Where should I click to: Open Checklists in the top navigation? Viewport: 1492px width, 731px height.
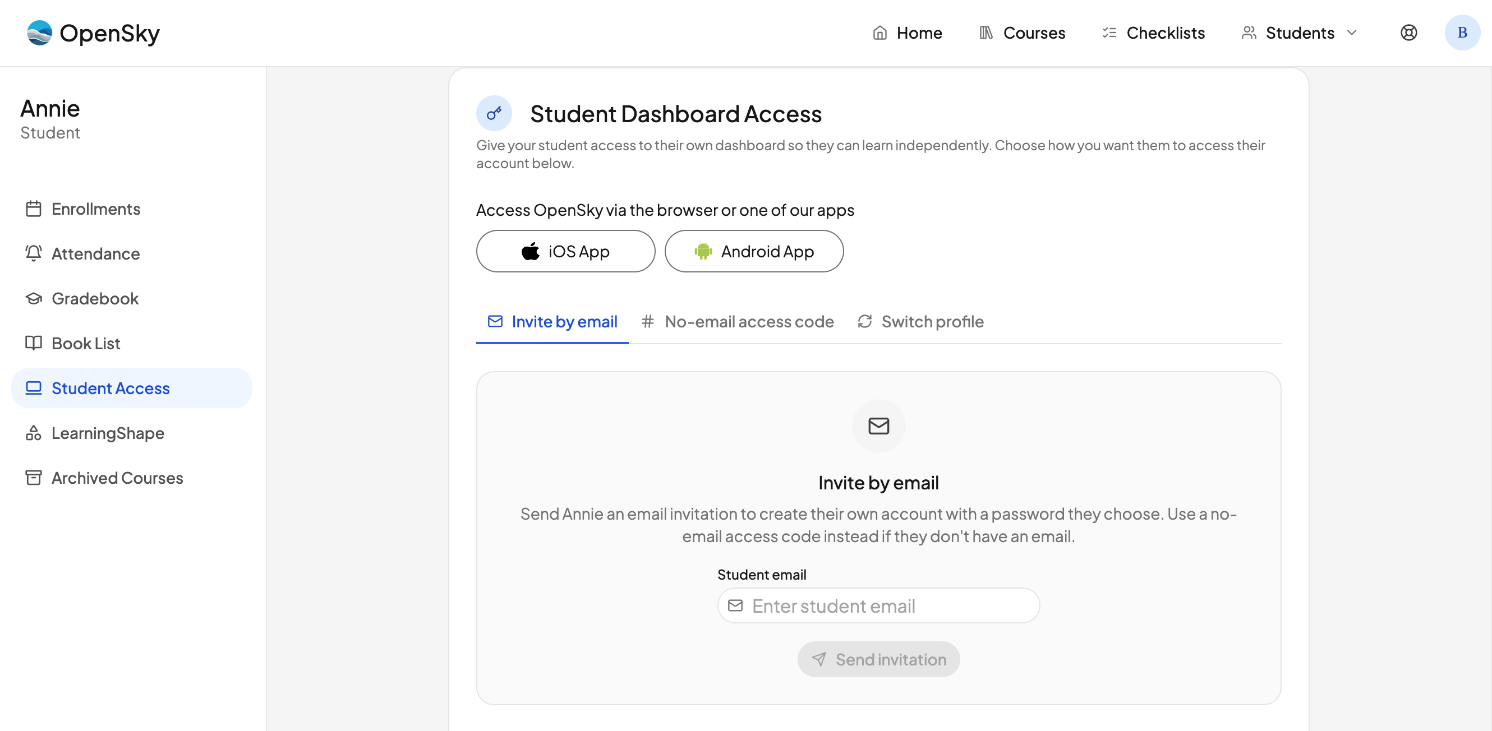1153,33
